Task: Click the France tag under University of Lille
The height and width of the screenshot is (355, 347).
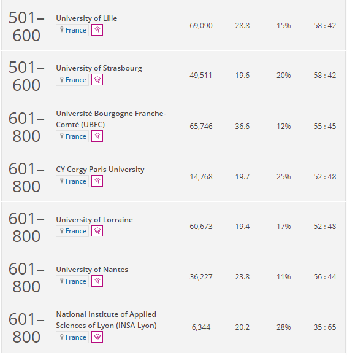Action: click(x=72, y=30)
